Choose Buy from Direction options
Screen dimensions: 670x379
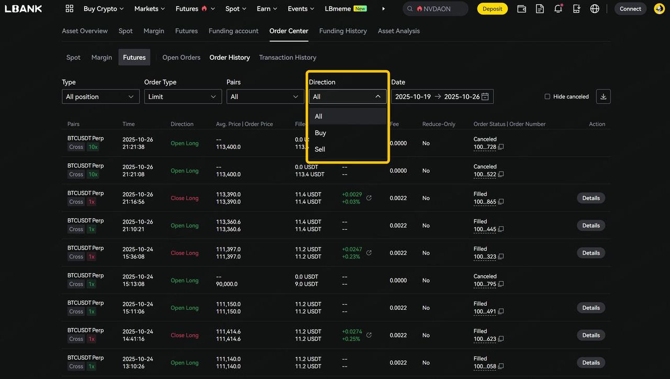pyautogui.click(x=320, y=133)
